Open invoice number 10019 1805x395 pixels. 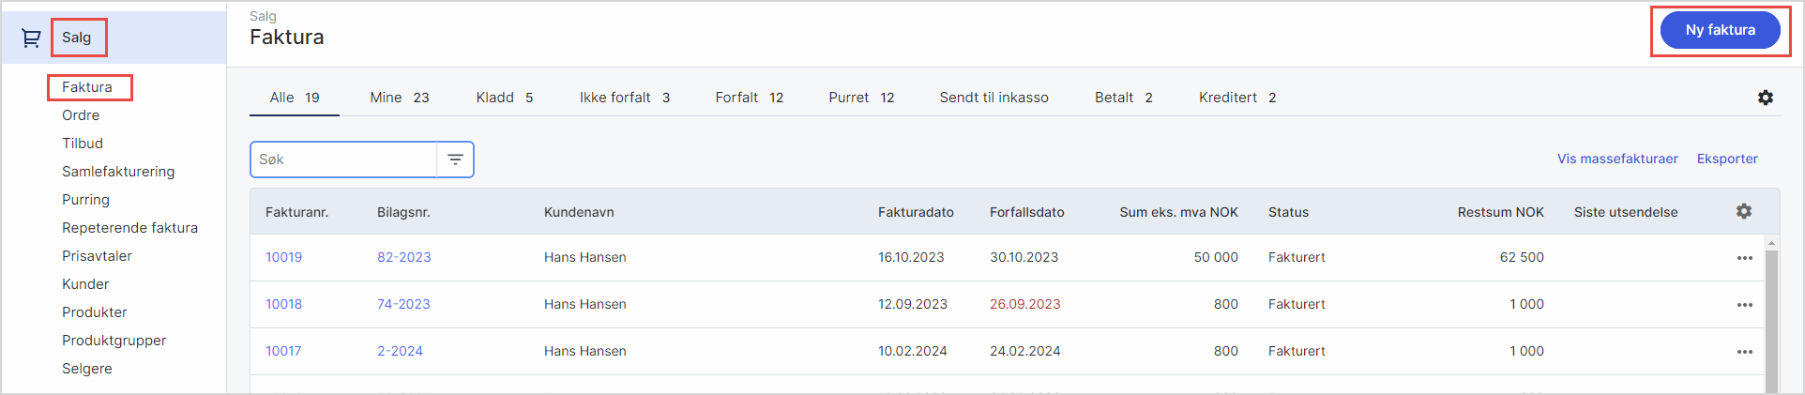(x=283, y=257)
